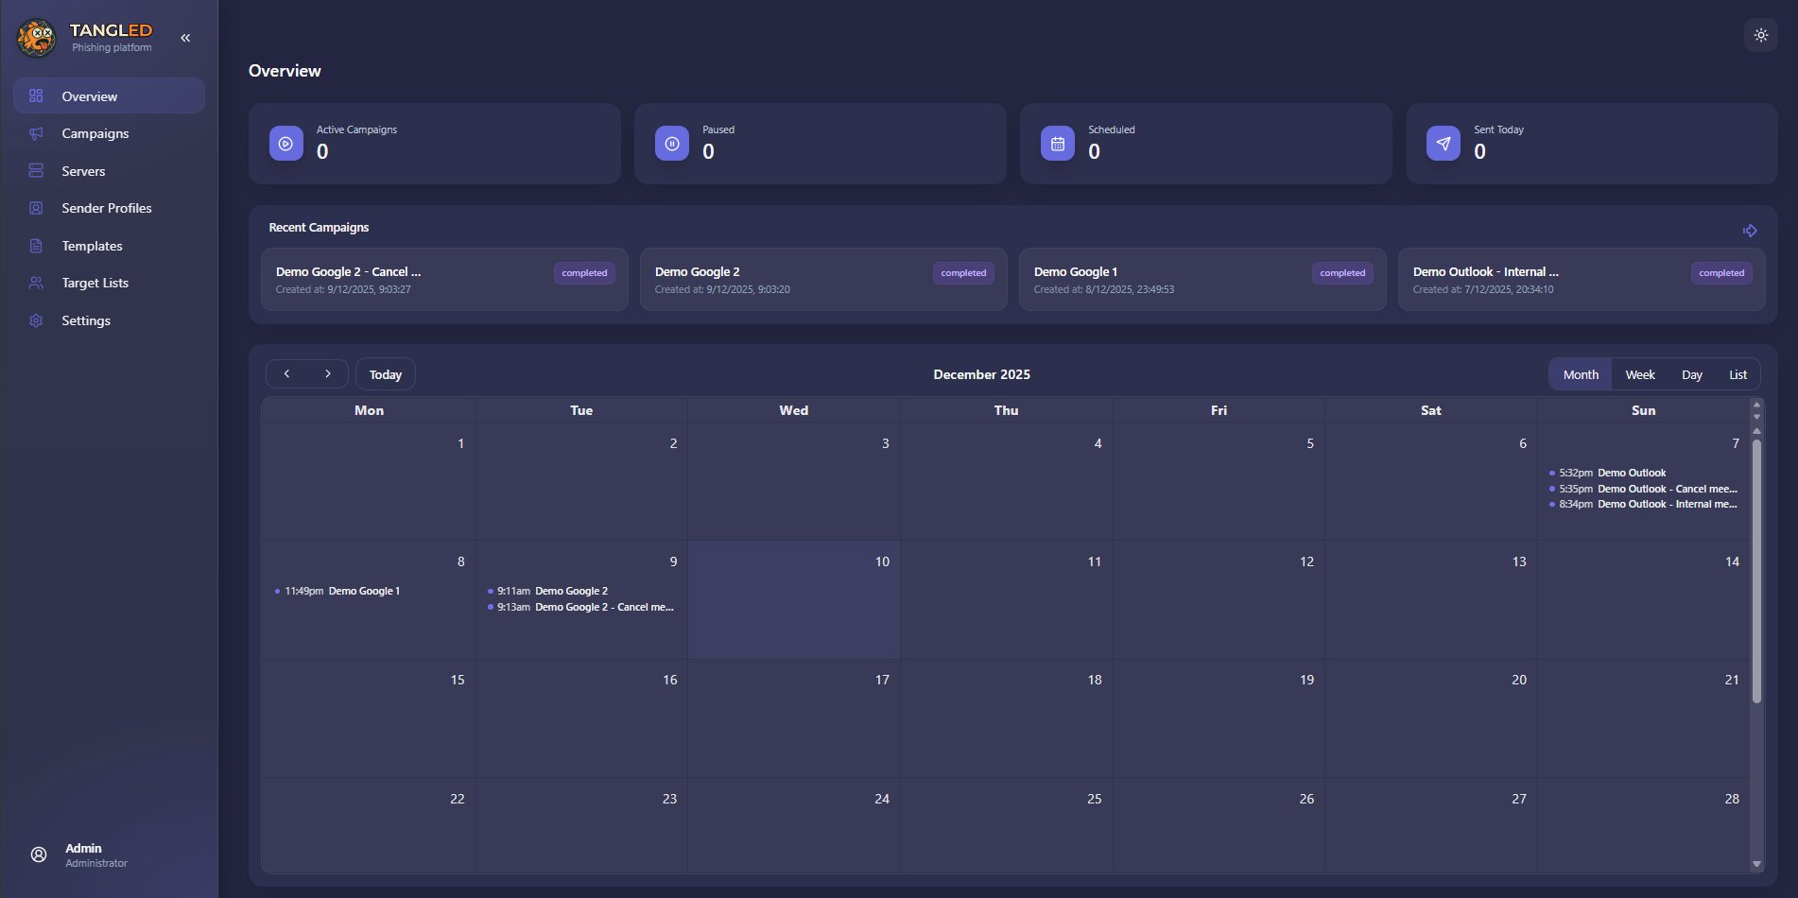This screenshot has width=1798, height=898.
Task: Open Target Lists from the sidebar
Action: pos(95,283)
